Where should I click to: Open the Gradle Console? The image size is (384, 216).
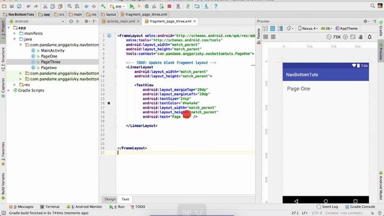pyautogui.click(x=360, y=206)
